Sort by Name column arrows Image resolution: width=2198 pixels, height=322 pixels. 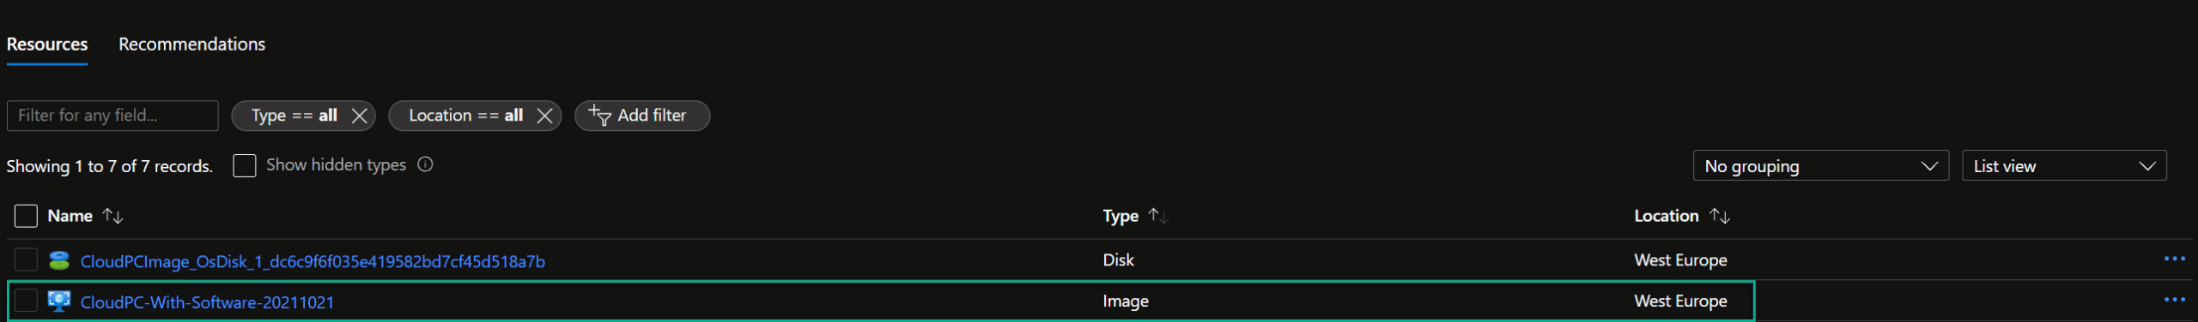pos(112,216)
